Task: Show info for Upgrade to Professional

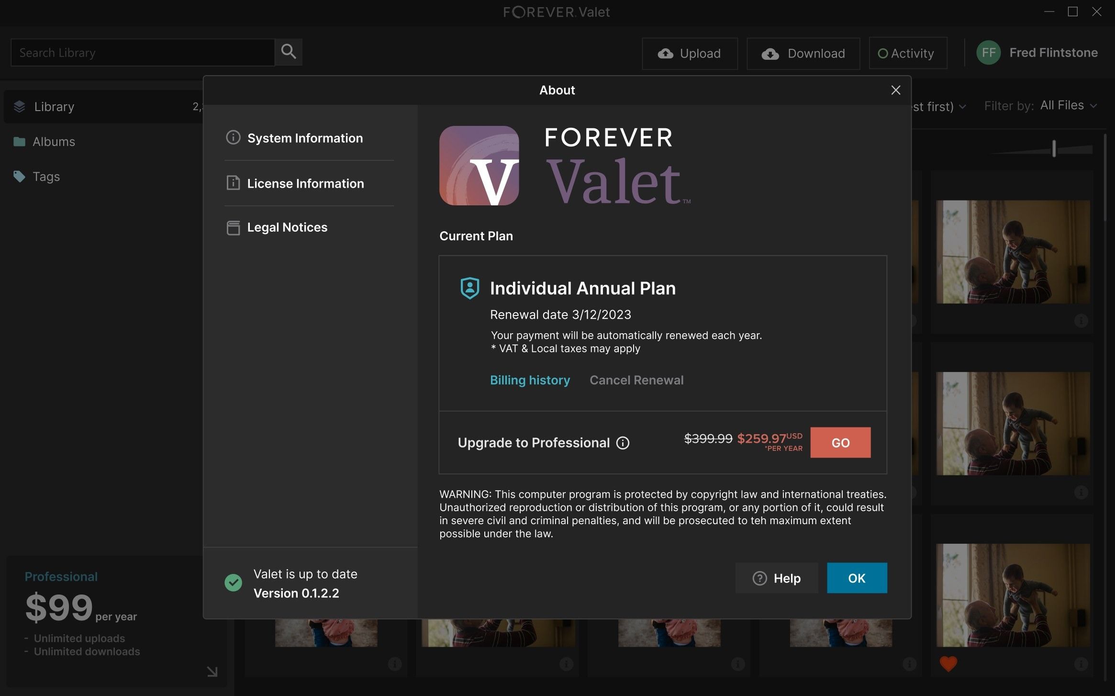Action: click(623, 443)
